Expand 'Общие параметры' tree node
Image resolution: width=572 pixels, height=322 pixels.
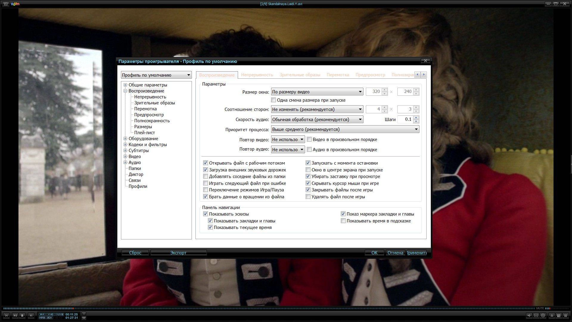point(125,85)
